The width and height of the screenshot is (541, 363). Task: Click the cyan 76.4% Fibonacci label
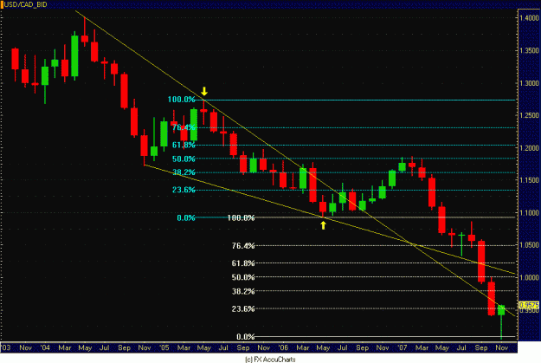click(x=184, y=127)
